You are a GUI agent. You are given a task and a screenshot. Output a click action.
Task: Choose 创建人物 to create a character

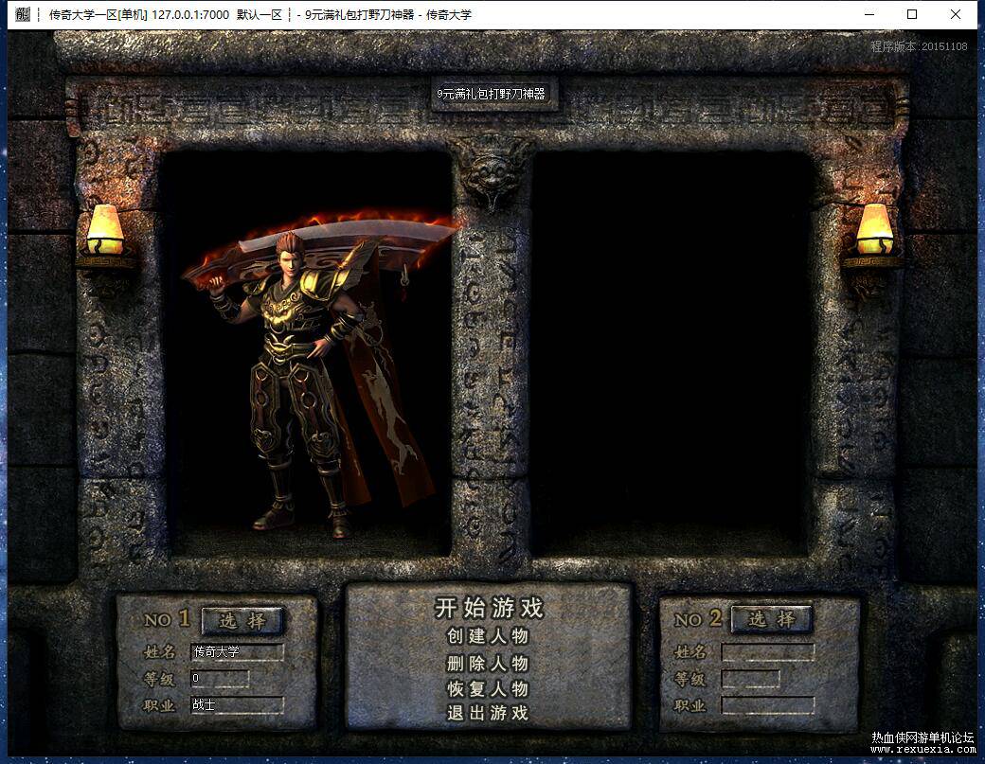[x=488, y=636]
